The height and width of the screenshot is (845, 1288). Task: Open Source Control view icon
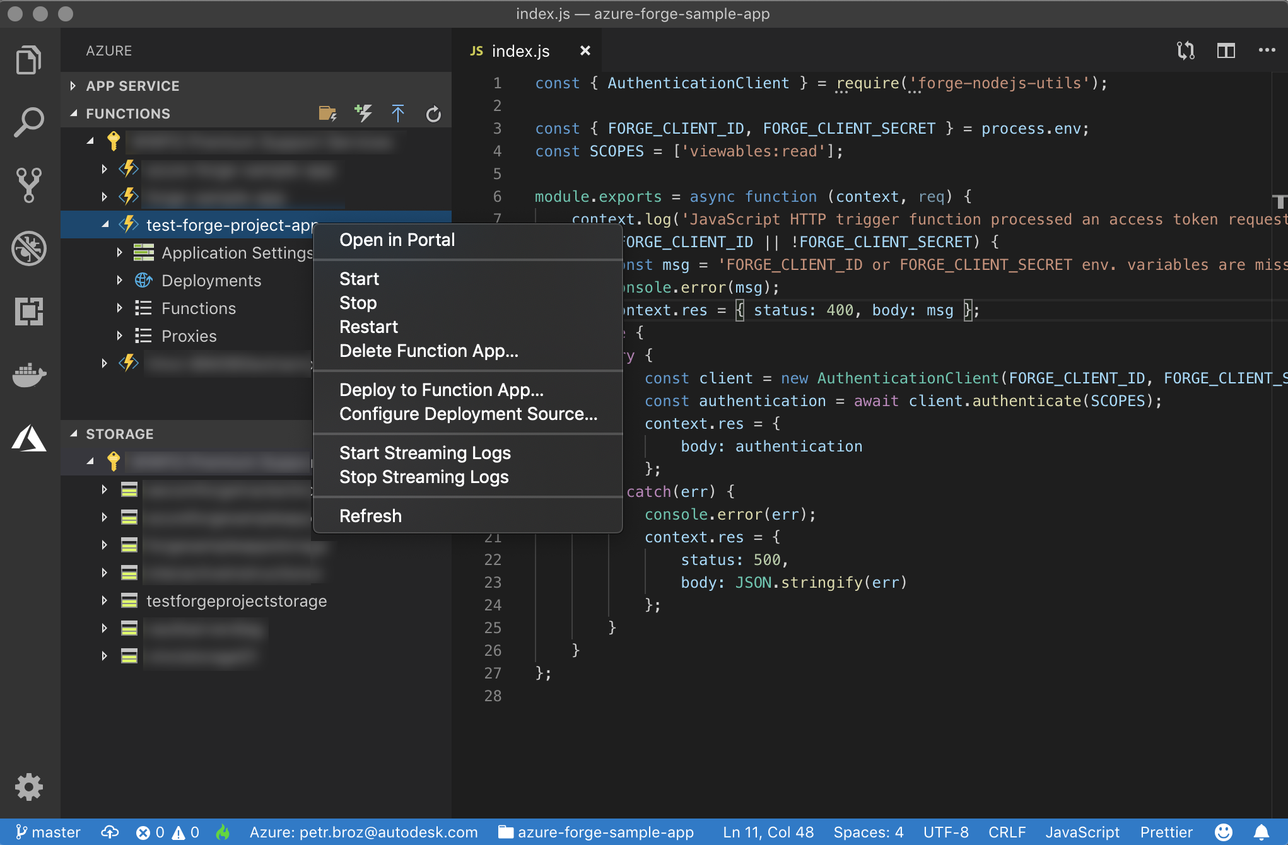(x=29, y=185)
